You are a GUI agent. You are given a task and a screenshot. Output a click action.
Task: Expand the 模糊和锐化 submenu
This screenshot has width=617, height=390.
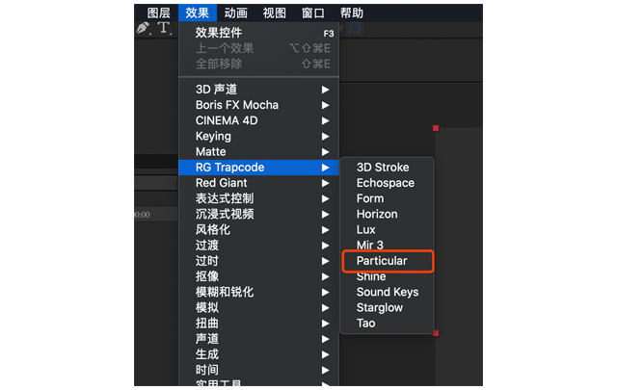(x=258, y=292)
